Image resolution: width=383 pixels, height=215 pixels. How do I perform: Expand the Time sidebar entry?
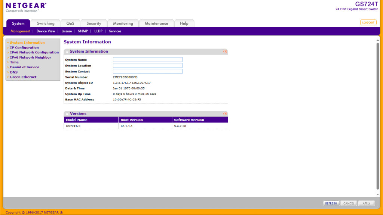pyautogui.click(x=14, y=62)
